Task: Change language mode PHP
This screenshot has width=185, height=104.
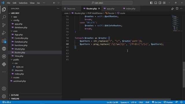Action: 147,102
